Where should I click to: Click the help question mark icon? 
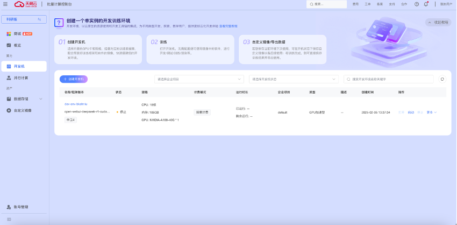coord(417,4)
